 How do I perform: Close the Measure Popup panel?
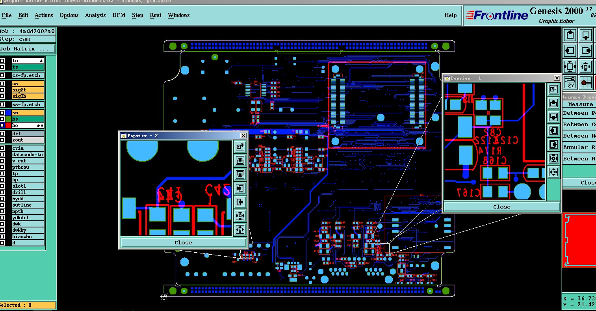579,183
